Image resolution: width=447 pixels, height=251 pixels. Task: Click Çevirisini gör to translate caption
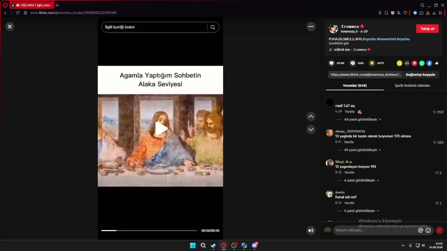point(339,43)
